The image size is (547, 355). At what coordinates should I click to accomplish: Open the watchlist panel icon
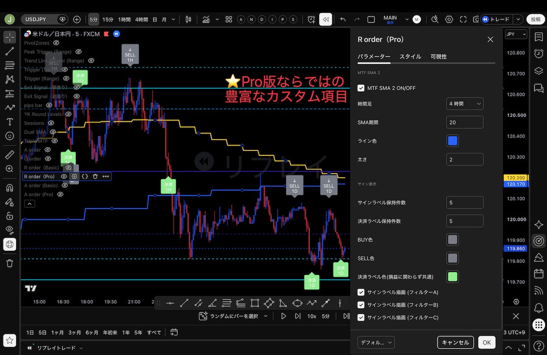tap(538, 37)
